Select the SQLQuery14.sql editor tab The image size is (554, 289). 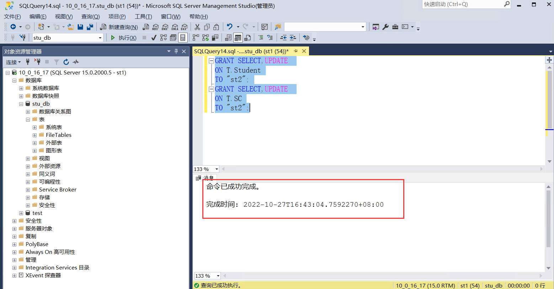(x=241, y=51)
